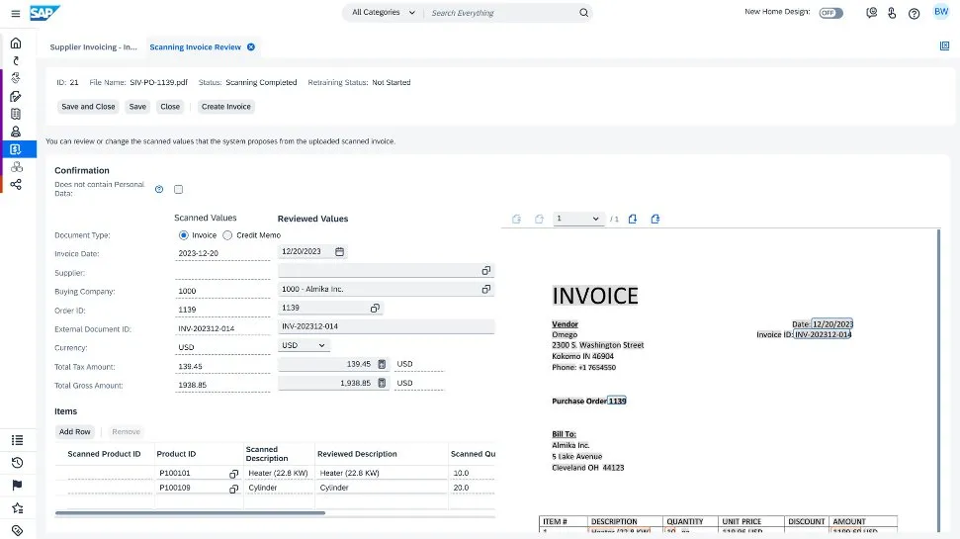Open Buying Company value help icon
Image resolution: width=960 pixels, height=539 pixels.
(x=486, y=289)
